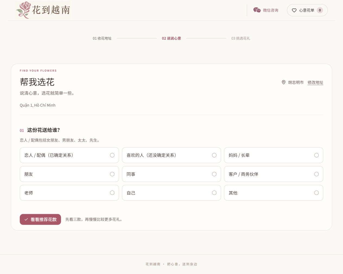Click the checkmark on 看看推荐花款 button
The width and height of the screenshot is (343, 274).
[x=26, y=219]
